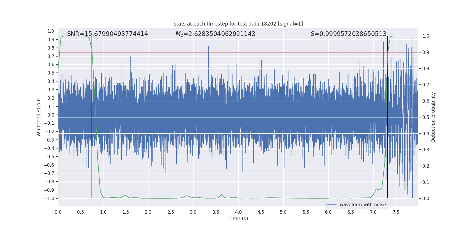Click the 0.0 tick on the Detection probability axis
Viewport: 465px width, 232px height.
pyautogui.click(x=426, y=199)
